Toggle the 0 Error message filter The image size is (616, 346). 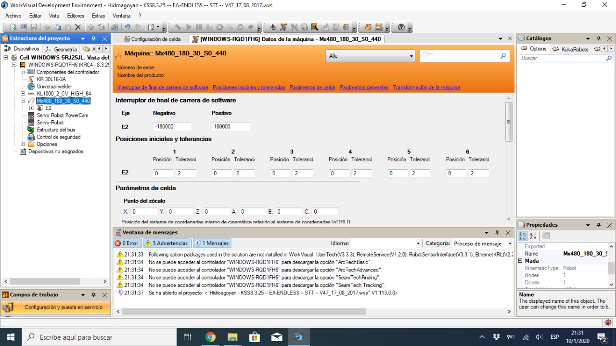coord(127,243)
